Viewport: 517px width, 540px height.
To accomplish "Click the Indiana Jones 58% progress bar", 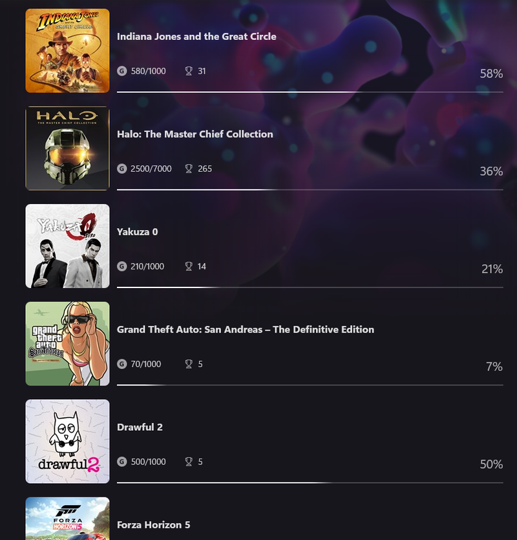I will coord(310,92).
